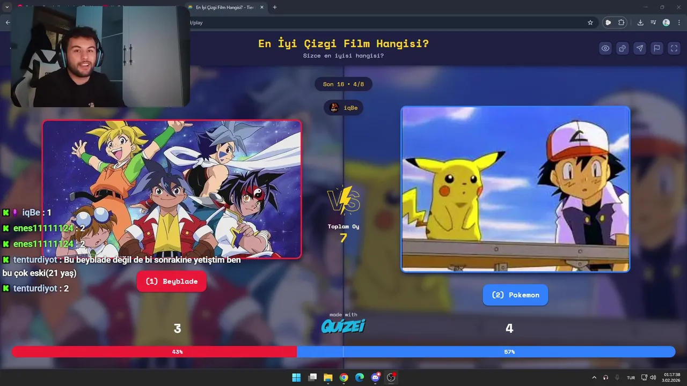Viewport: 687px width, 386px height.
Task: Bookmark this page with the star icon
Action: click(x=590, y=23)
